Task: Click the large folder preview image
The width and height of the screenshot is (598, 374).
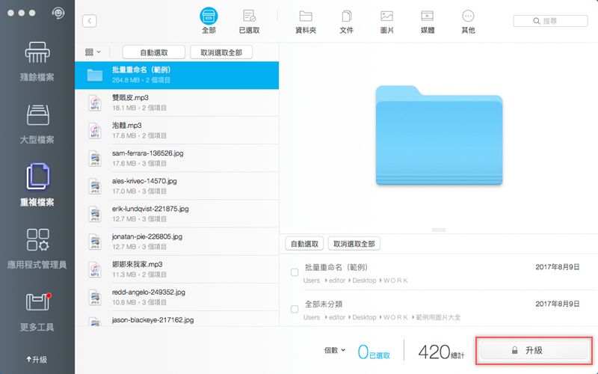Action: [x=439, y=135]
